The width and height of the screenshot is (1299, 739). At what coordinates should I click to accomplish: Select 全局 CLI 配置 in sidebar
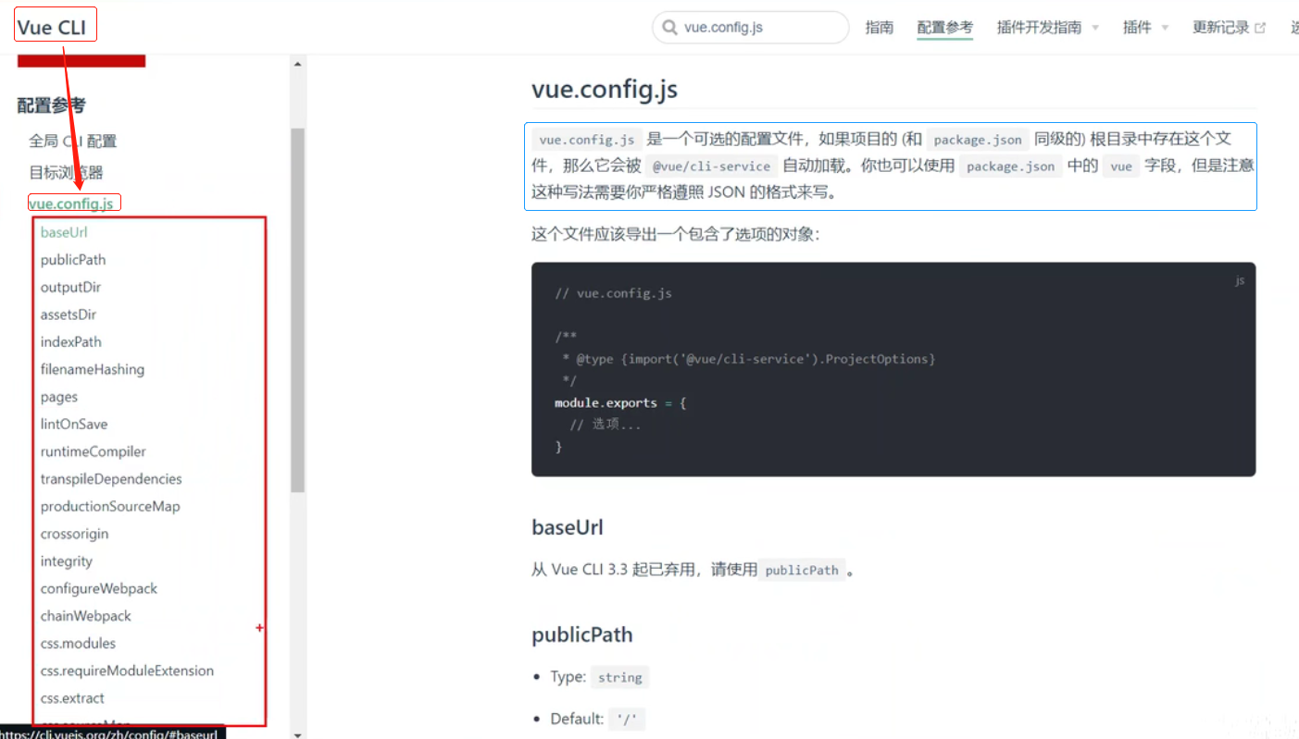[73, 142]
